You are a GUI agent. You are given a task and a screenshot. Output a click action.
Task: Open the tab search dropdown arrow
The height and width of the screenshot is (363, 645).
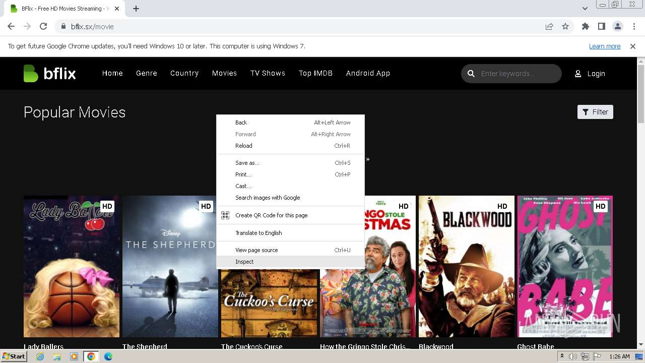pos(585,9)
